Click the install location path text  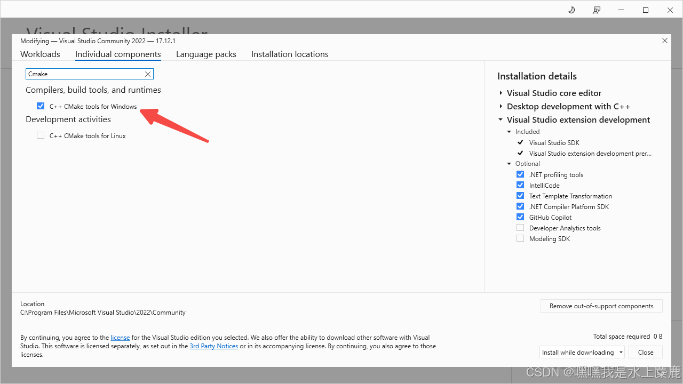(103, 313)
